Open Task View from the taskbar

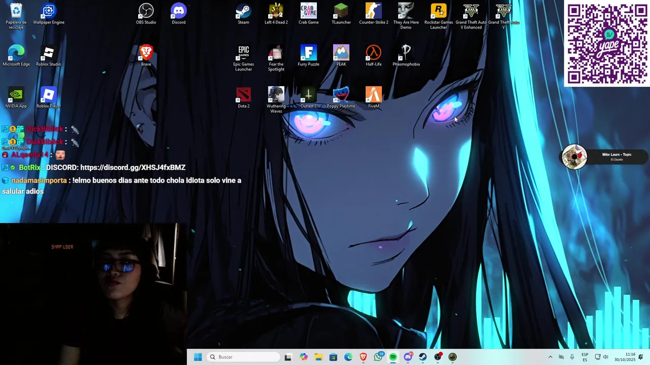288,357
